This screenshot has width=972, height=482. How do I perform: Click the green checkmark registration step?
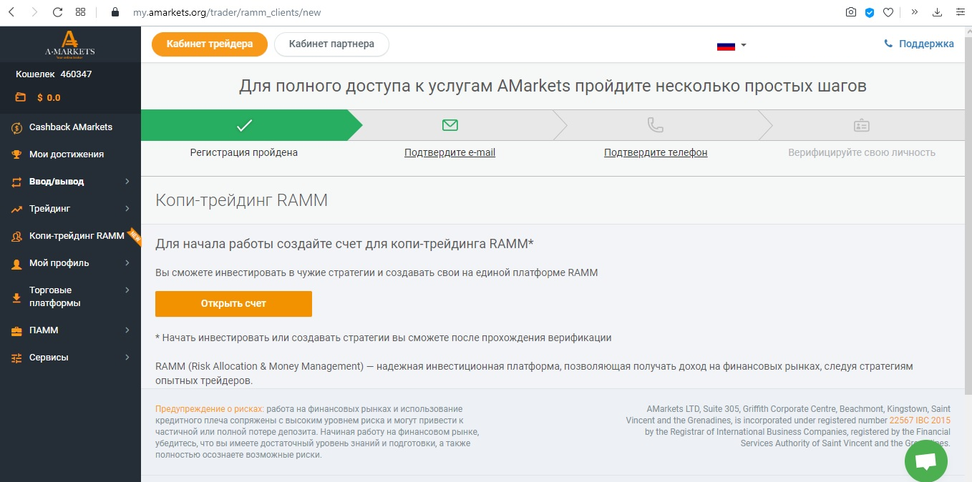pyautogui.click(x=244, y=125)
